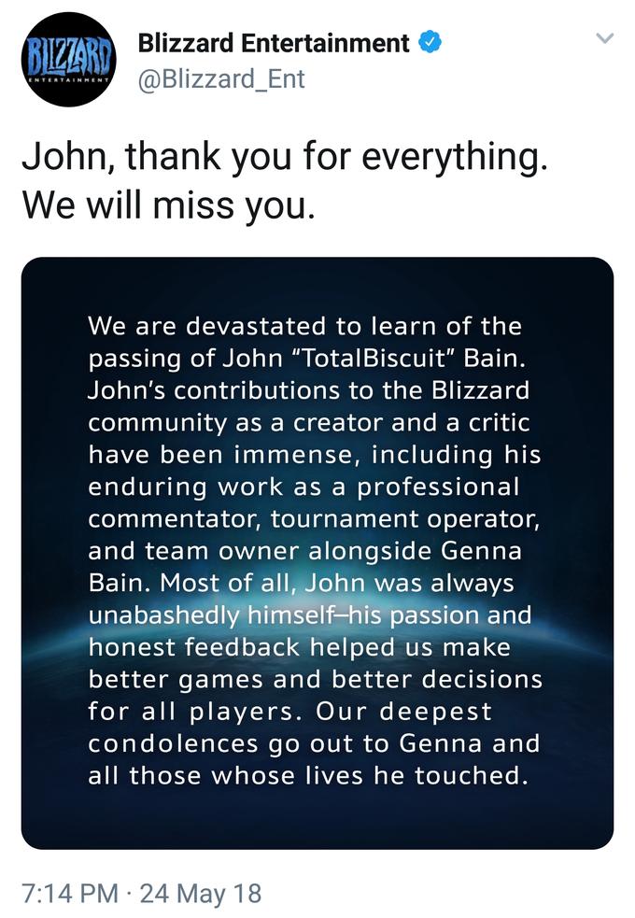Select the line "We will miss you."
Screen dimensions: 635x918
point(168,205)
